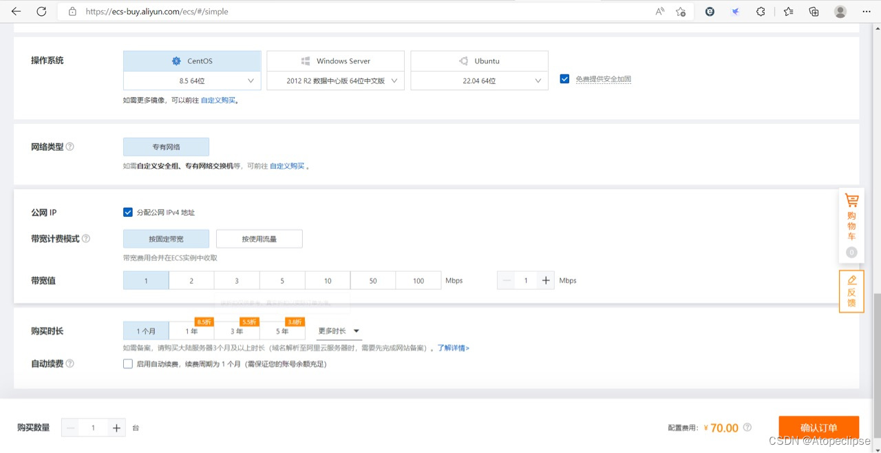This screenshot has height=453, width=881.
Task: Enable 启用自动续费 checkbox
Action: [127, 364]
